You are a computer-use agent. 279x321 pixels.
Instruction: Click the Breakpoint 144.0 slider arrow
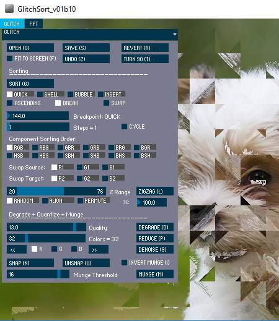click(x=9, y=116)
